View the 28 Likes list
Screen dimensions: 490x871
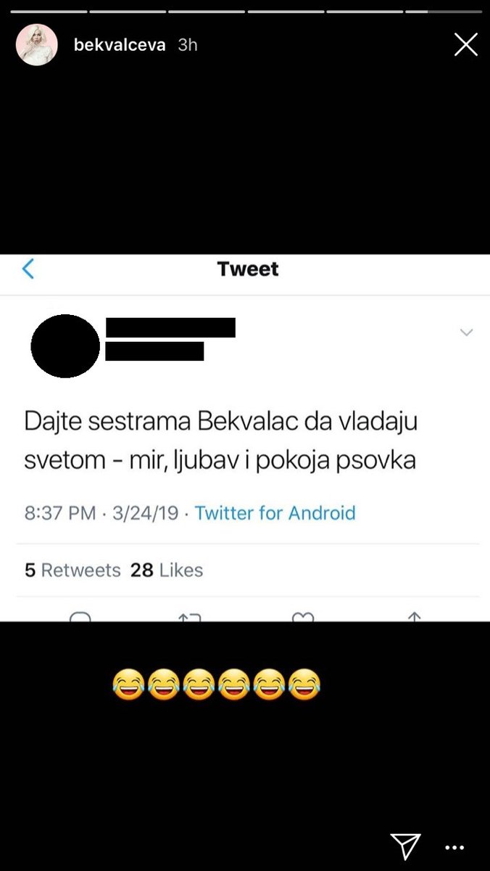click(x=167, y=571)
